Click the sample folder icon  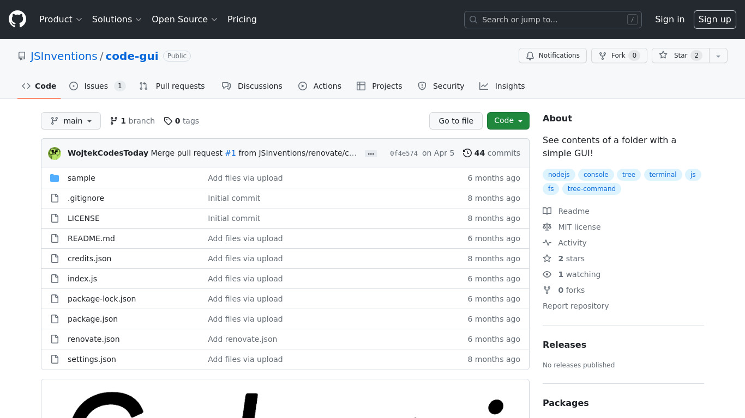pyautogui.click(x=55, y=178)
